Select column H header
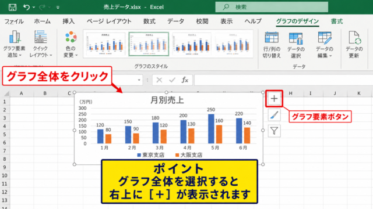The height and width of the screenshot is (209, 373). (x=290, y=93)
